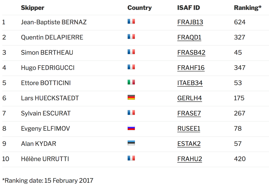Viewport: 269px width, 185px height.
Task: Open the FRASE7 ISAF ID link
Action: pos(189,113)
